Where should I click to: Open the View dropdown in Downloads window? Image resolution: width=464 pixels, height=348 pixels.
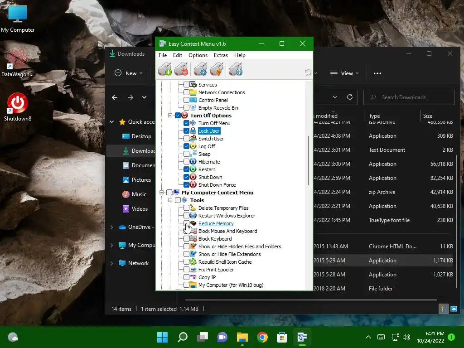point(344,73)
